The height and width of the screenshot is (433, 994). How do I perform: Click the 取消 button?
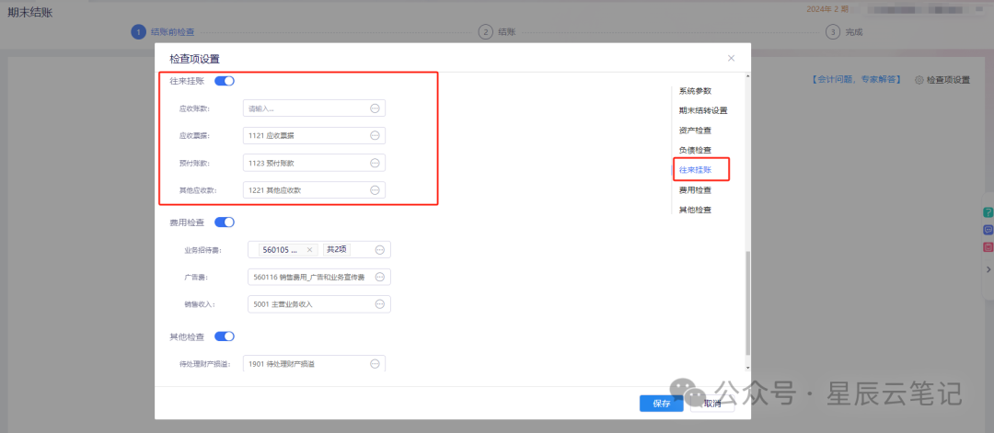[x=712, y=404]
